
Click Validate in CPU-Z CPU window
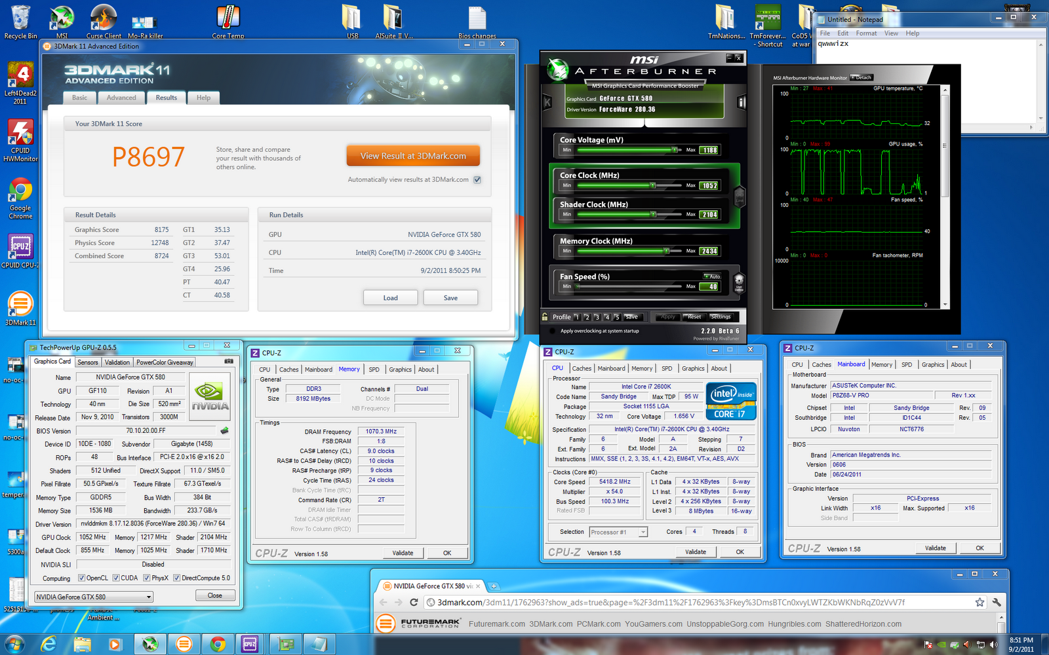tap(696, 552)
